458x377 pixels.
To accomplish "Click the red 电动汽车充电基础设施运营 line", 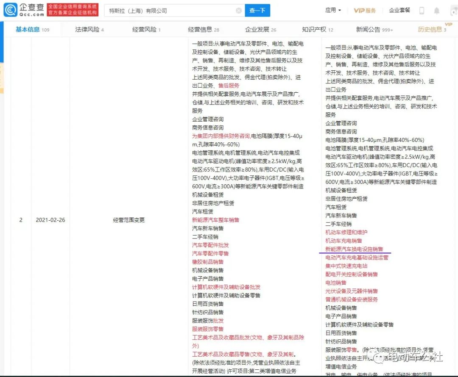I will (357, 258).
